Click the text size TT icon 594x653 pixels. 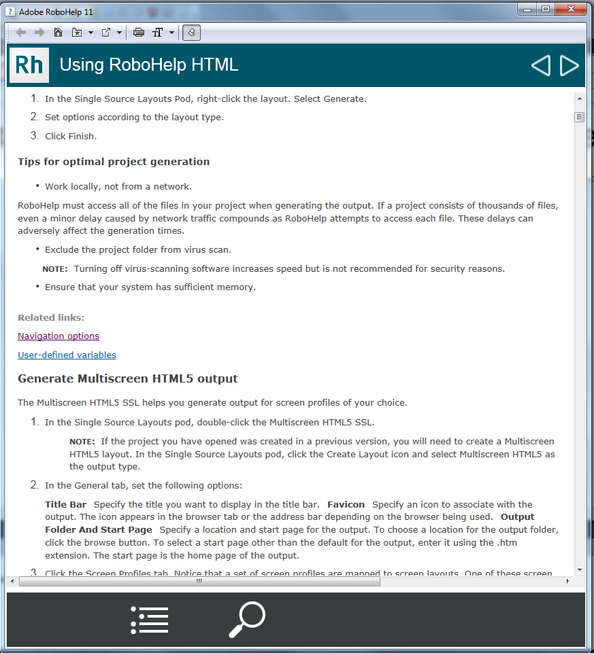click(x=158, y=33)
